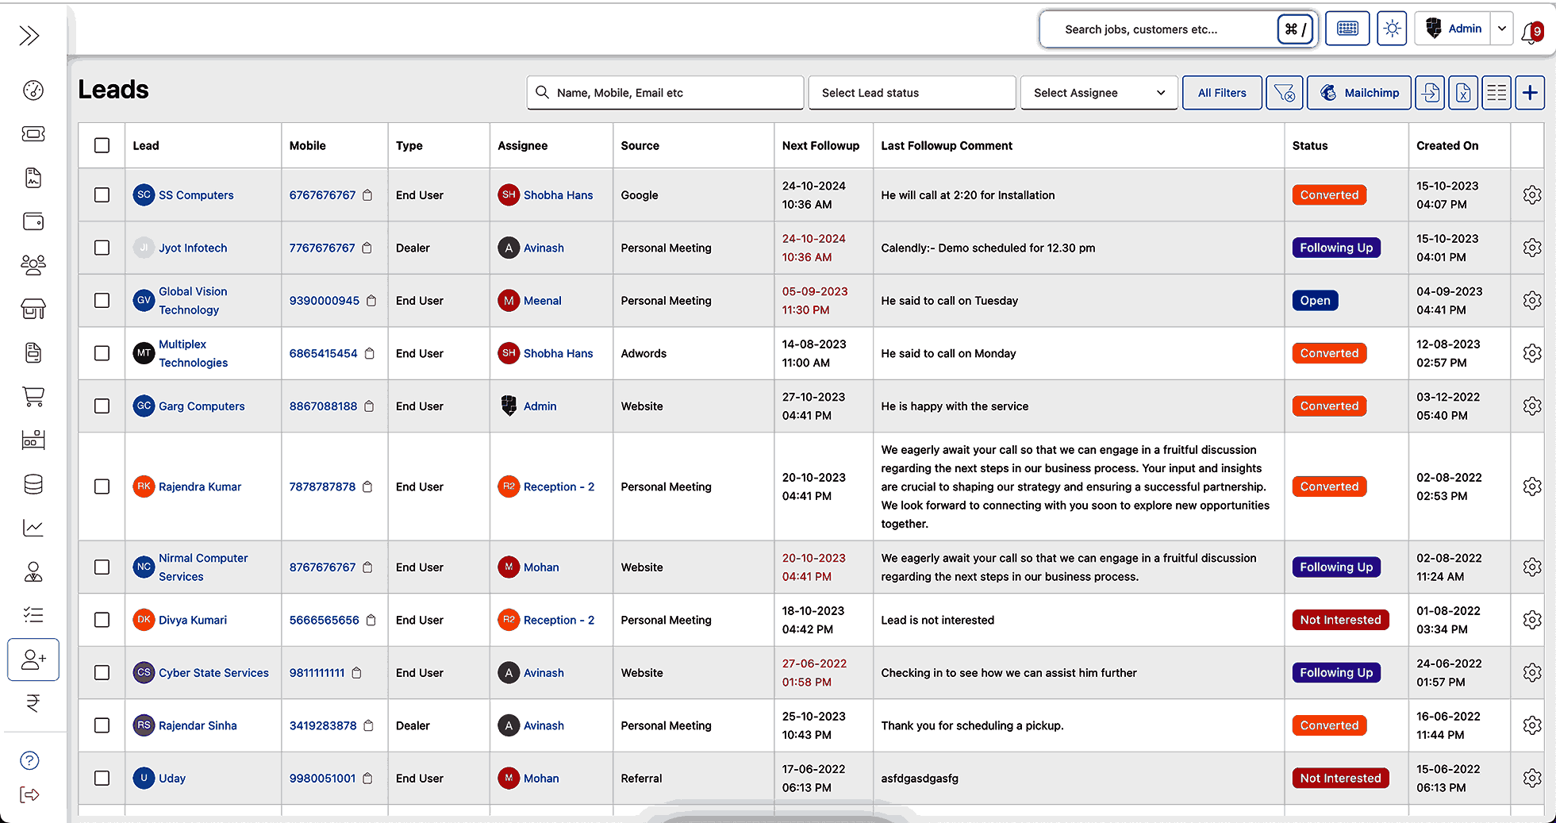Open the inventory shelves icon in sidebar

point(33,440)
